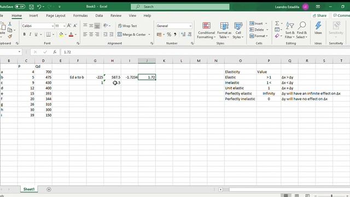Click Increase Font Size icon

point(69,26)
